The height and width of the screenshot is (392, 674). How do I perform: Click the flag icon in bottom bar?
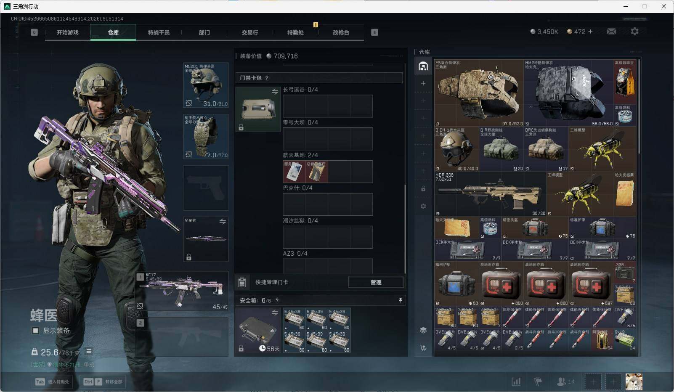[538, 381]
